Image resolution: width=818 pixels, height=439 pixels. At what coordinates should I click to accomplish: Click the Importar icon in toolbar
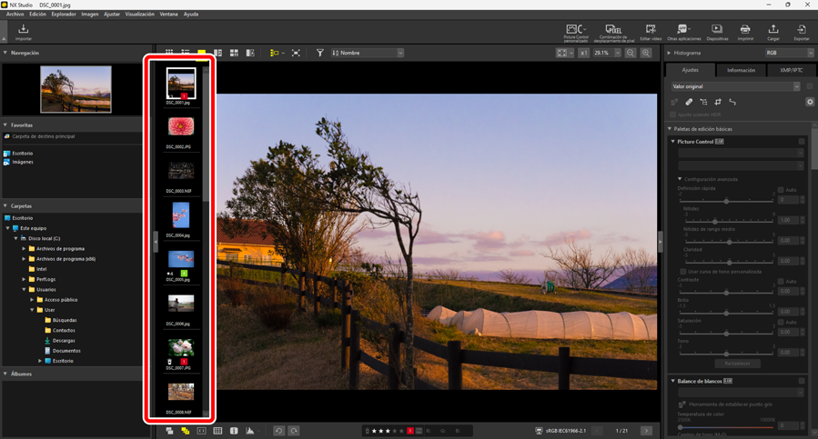[x=24, y=32]
